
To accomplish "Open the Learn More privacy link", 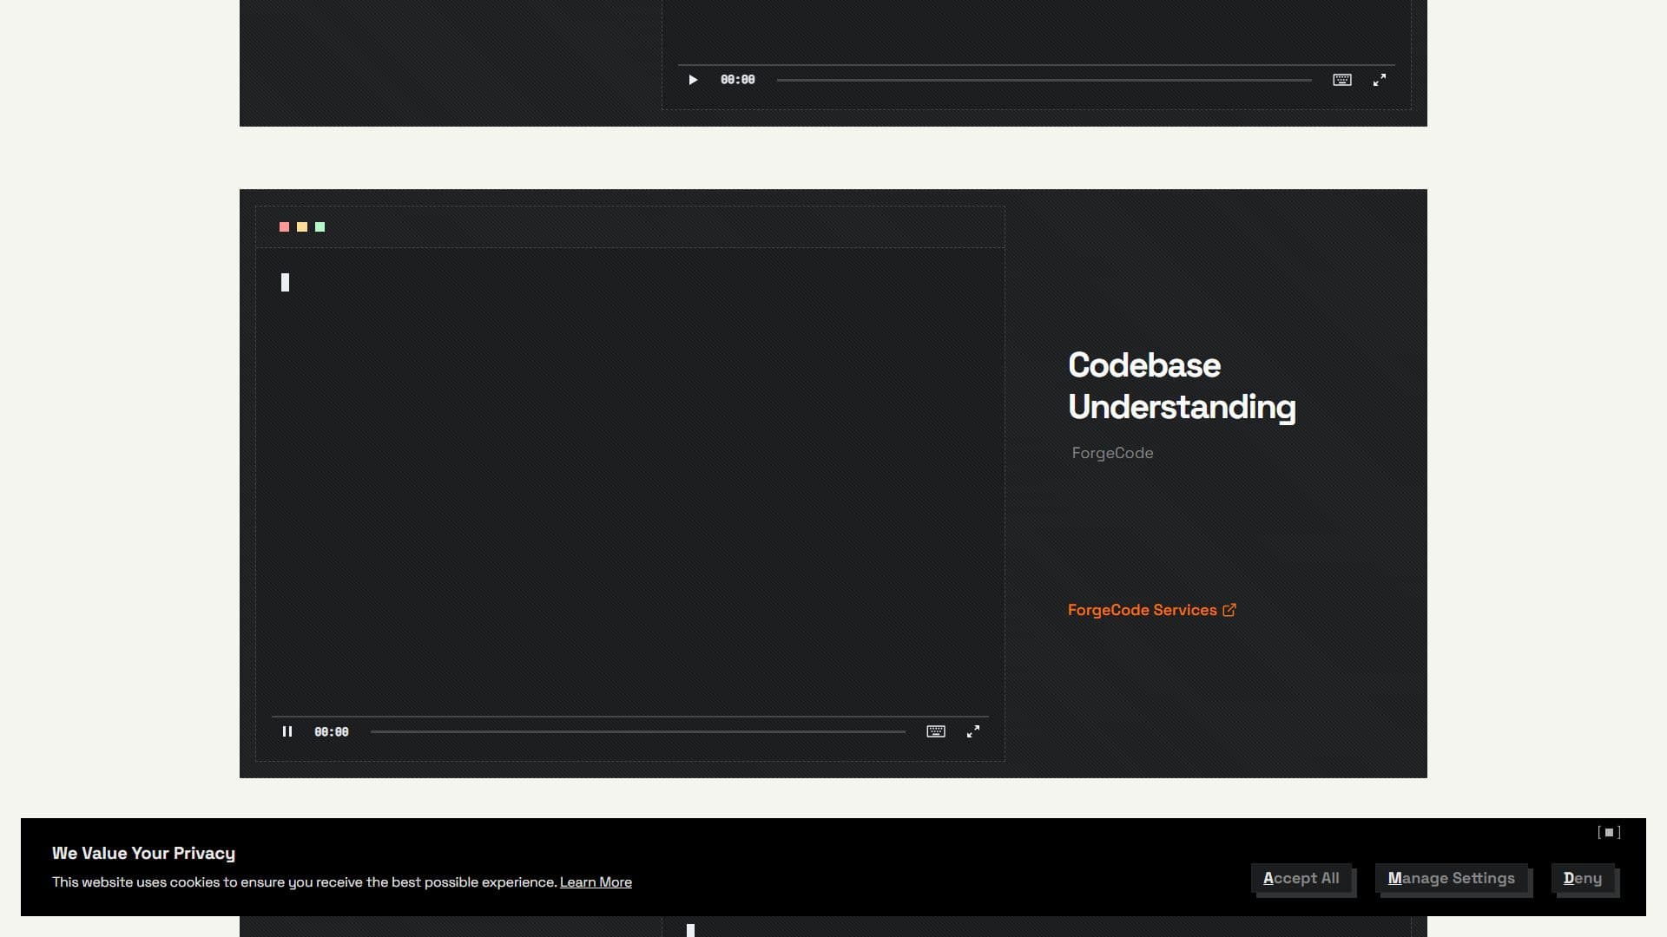I will 596,882.
